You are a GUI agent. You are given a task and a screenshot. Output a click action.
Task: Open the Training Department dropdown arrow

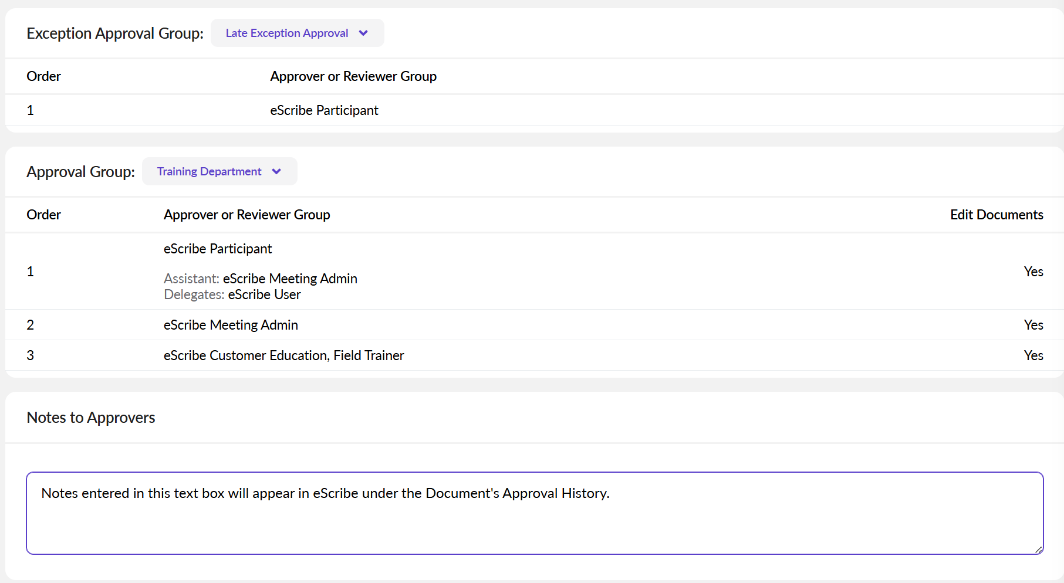coord(276,171)
